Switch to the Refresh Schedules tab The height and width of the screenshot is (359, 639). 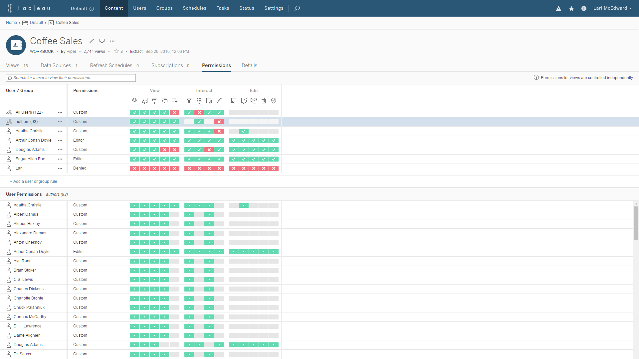pos(111,65)
